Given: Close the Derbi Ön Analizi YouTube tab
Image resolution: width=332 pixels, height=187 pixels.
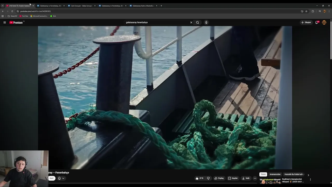Looking at the screenshot, I should 33,6.
